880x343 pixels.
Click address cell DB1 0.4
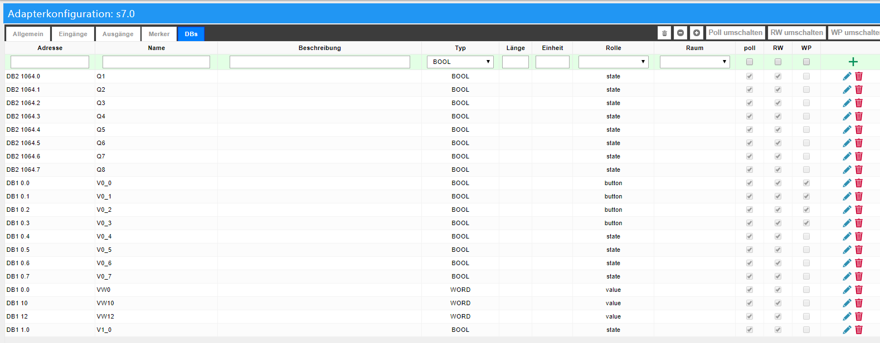pyautogui.click(x=18, y=236)
